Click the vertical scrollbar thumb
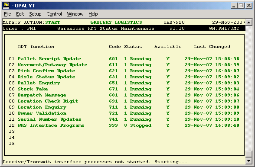 pos(249,154)
